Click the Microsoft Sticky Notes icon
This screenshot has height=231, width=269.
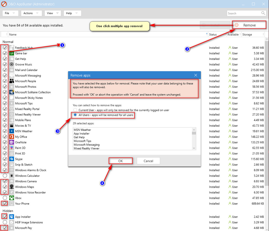pos(11,98)
